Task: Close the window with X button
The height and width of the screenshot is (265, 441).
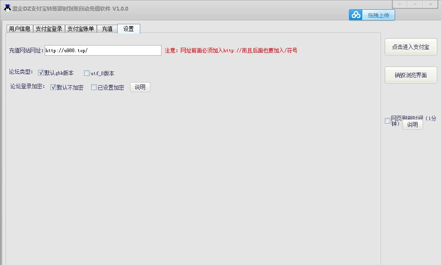Action: (x=430, y=4)
